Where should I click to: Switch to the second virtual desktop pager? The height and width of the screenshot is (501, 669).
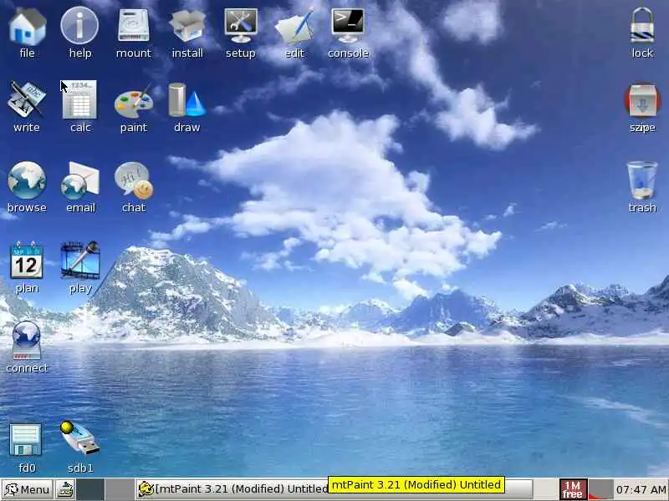point(119,489)
